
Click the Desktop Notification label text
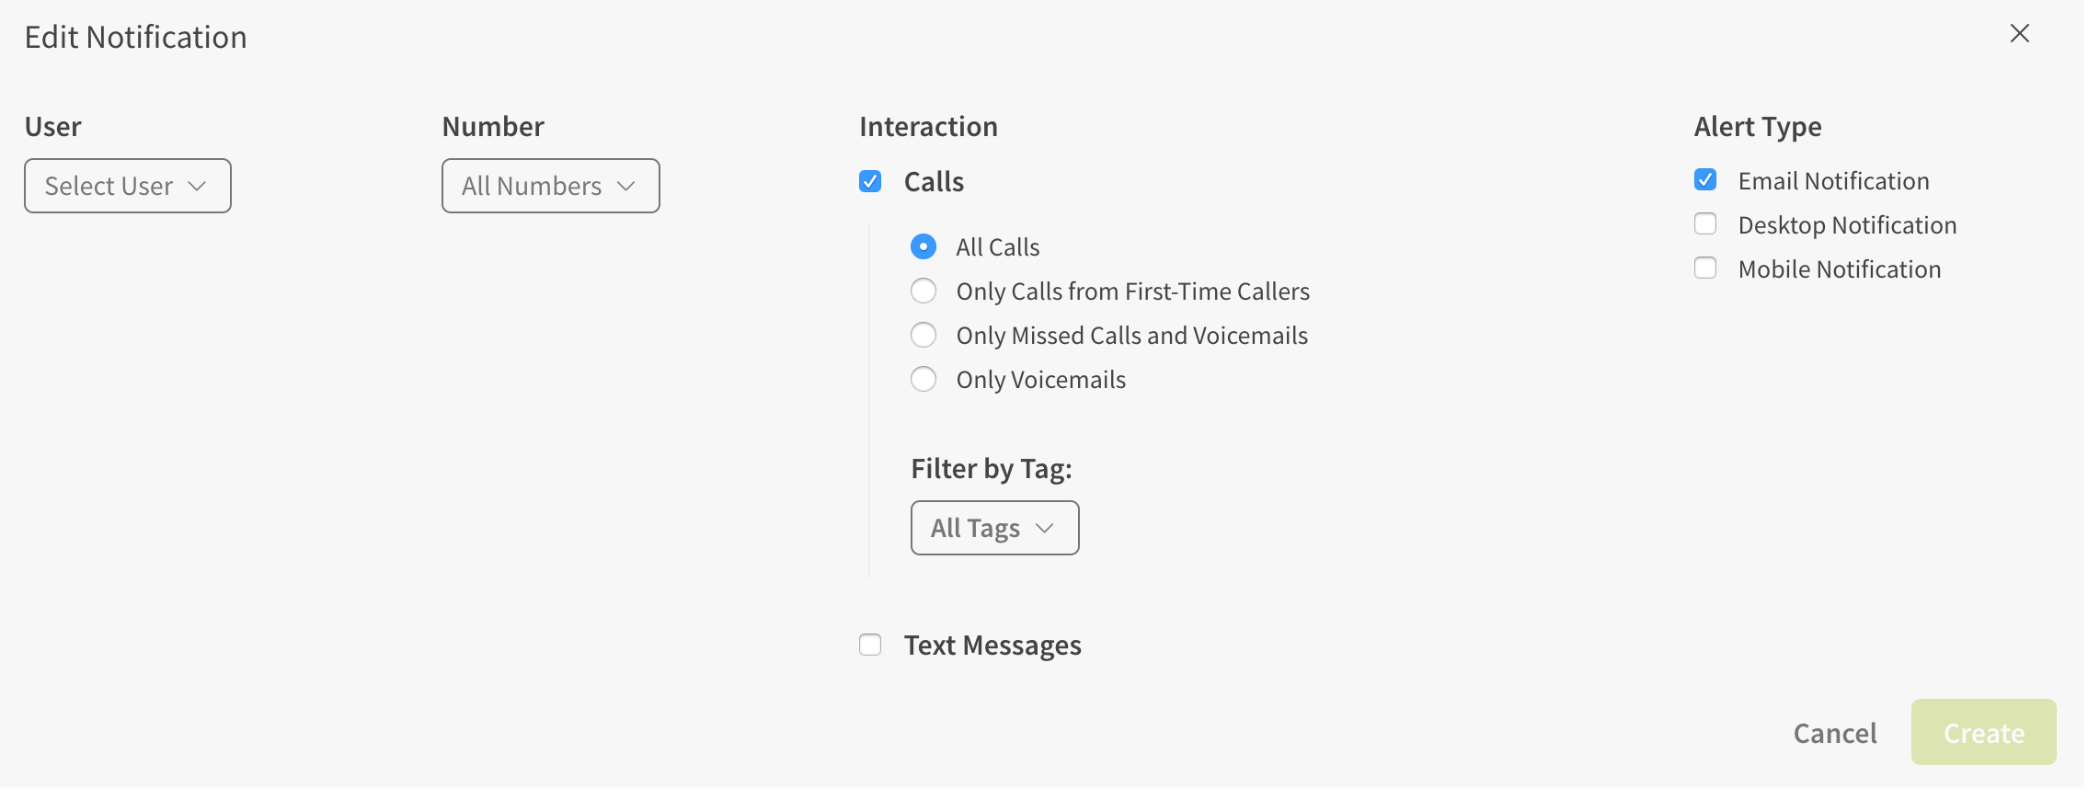pyautogui.click(x=1847, y=225)
